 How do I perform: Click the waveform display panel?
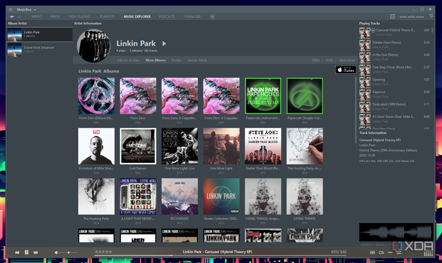[x=396, y=232]
